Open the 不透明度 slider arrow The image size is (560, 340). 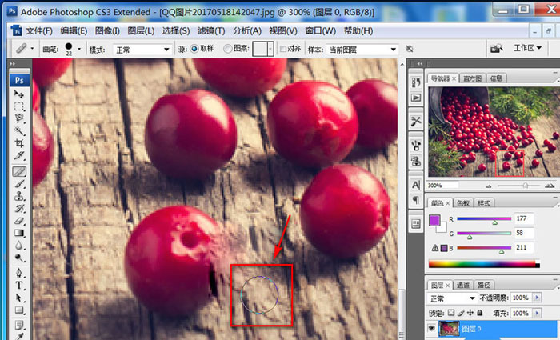click(537, 297)
